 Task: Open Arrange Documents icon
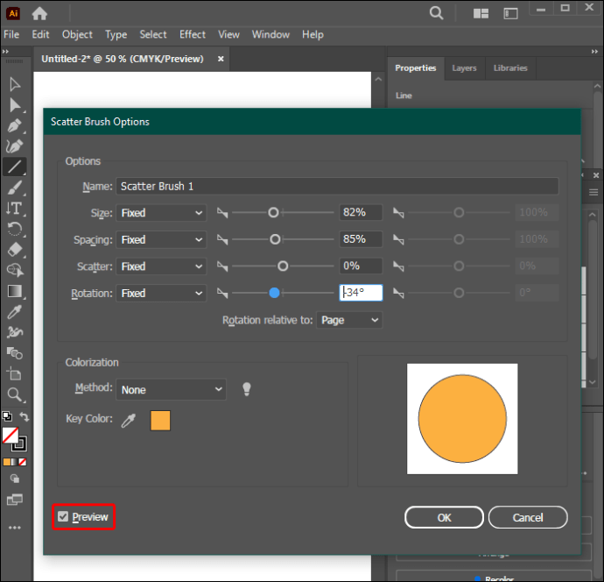point(481,14)
